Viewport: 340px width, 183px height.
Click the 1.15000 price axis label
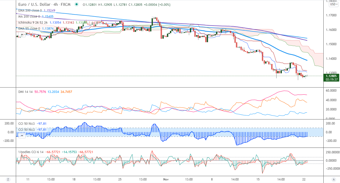331,44
